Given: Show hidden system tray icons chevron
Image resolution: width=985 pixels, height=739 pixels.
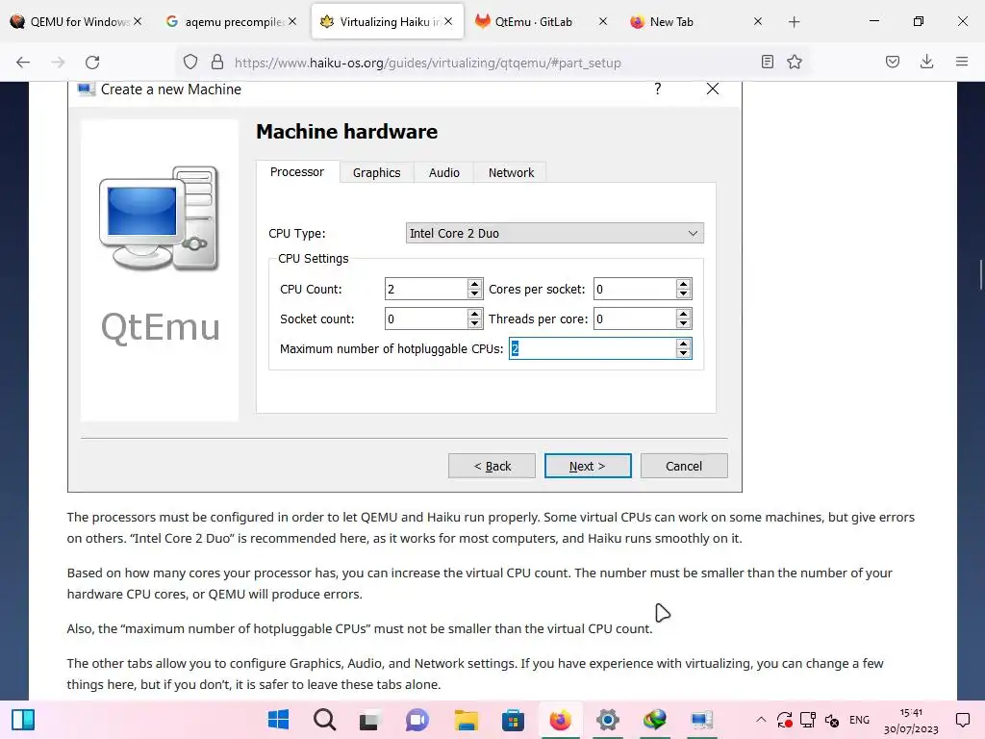Looking at the screenshot, I should pos(761,720).
